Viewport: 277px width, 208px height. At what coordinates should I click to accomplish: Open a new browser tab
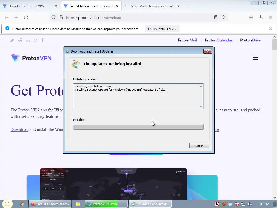(x=188, y=6)
